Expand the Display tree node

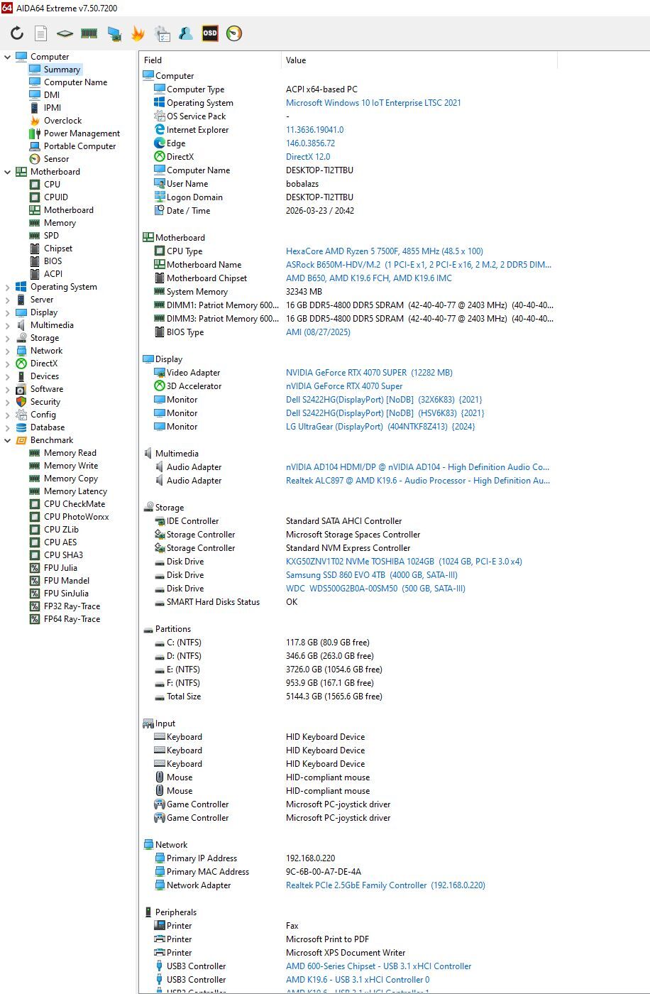pyautogui.click(x=8, y=312)
